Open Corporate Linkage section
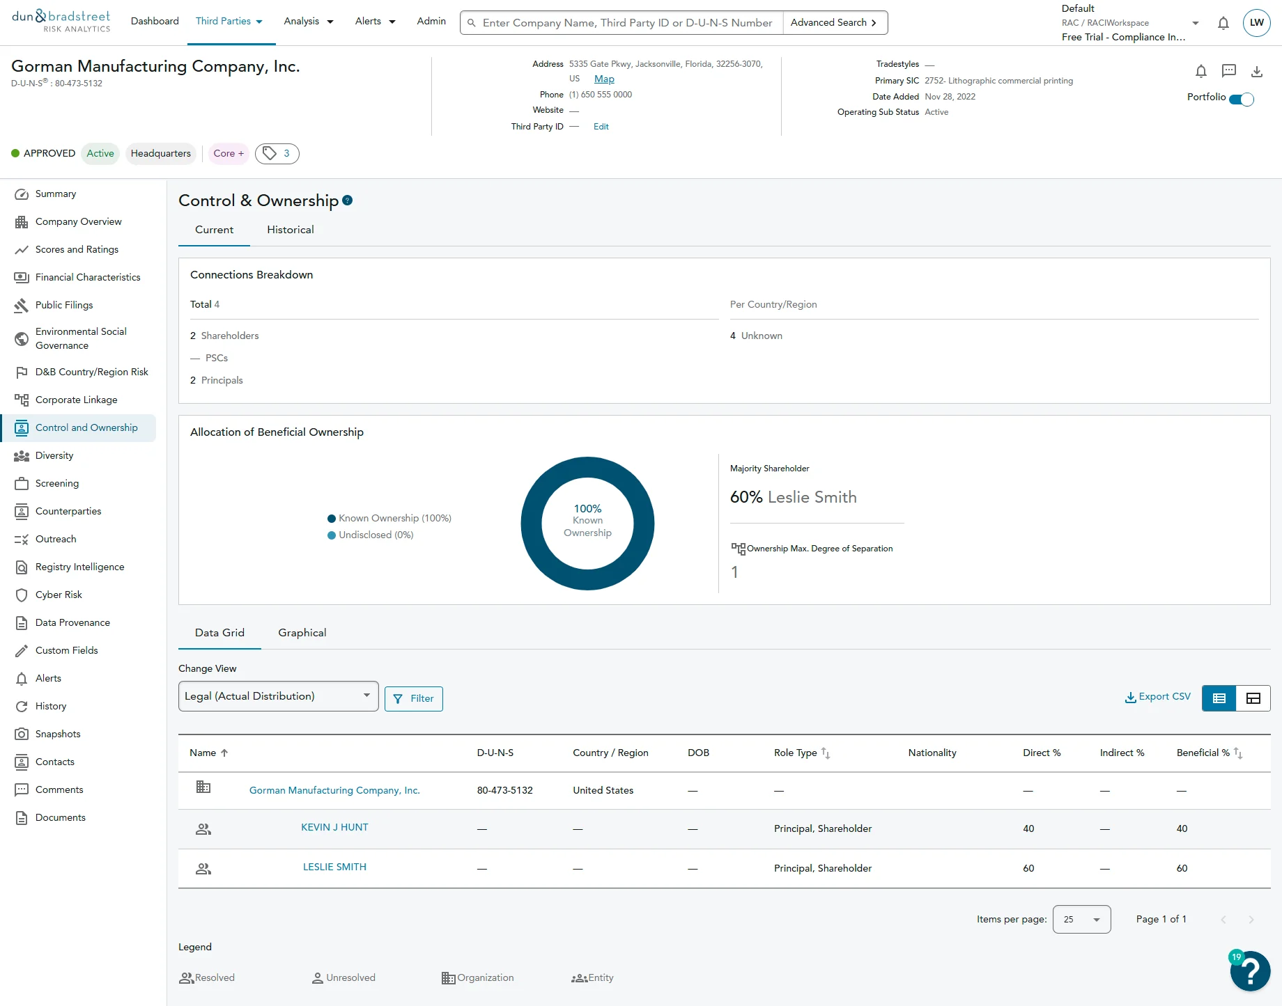Image resolution: width=1282 pixels, height=1006 pixels. (76, 400)
